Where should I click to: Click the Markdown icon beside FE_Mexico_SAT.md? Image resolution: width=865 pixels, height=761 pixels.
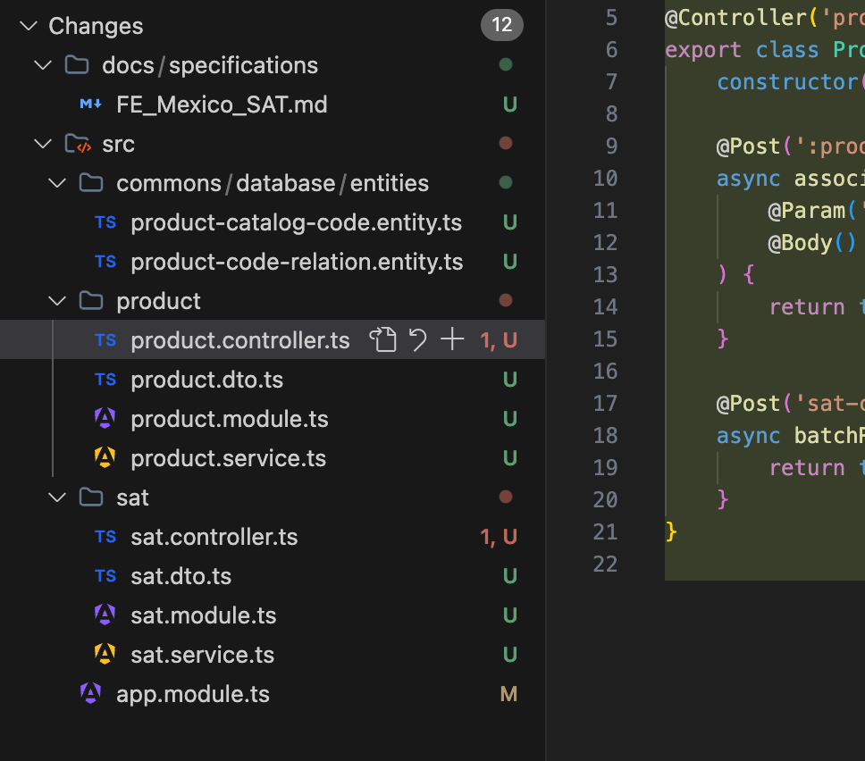[x=90, y=105]
